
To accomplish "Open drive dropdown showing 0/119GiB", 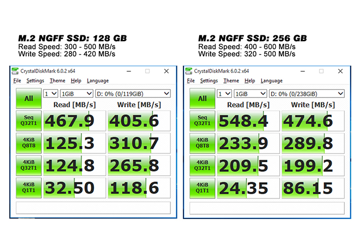I will pos(133,94).
